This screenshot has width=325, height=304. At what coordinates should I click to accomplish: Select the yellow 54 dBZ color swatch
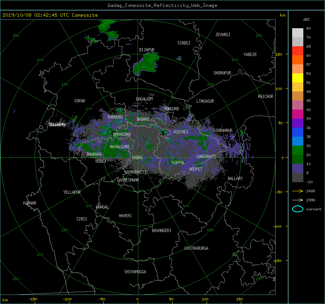tap(298, 78)
